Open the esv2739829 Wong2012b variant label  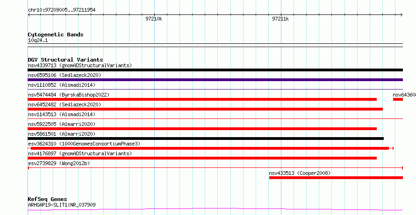point(59,163)
